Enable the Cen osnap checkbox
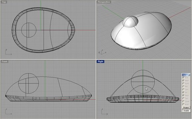 pyautogui.click(x=183, y=90)
